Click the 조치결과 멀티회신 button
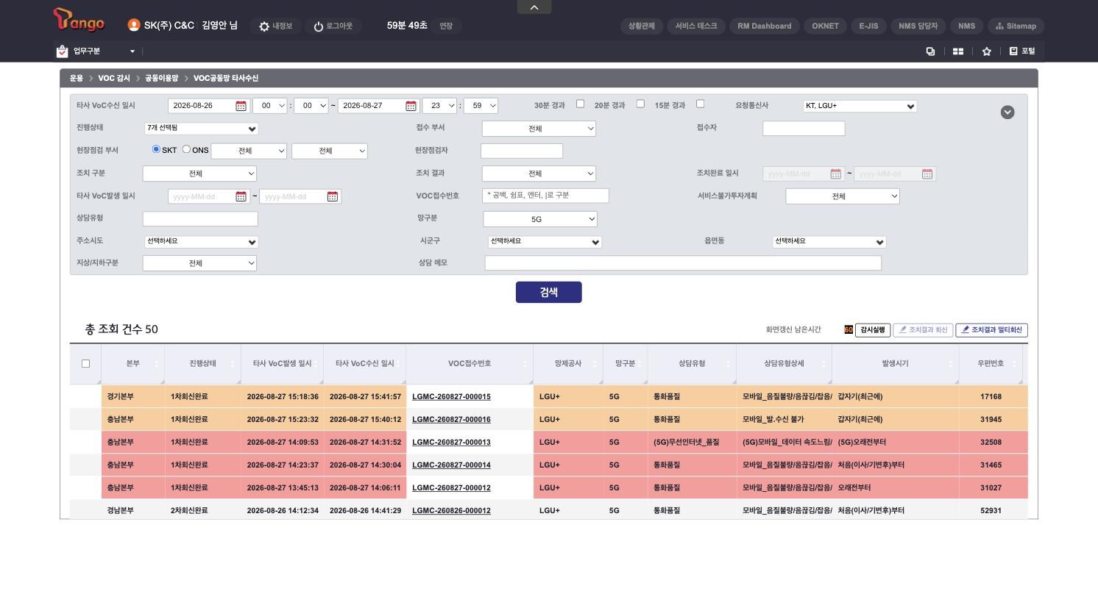 coord(992,330)
